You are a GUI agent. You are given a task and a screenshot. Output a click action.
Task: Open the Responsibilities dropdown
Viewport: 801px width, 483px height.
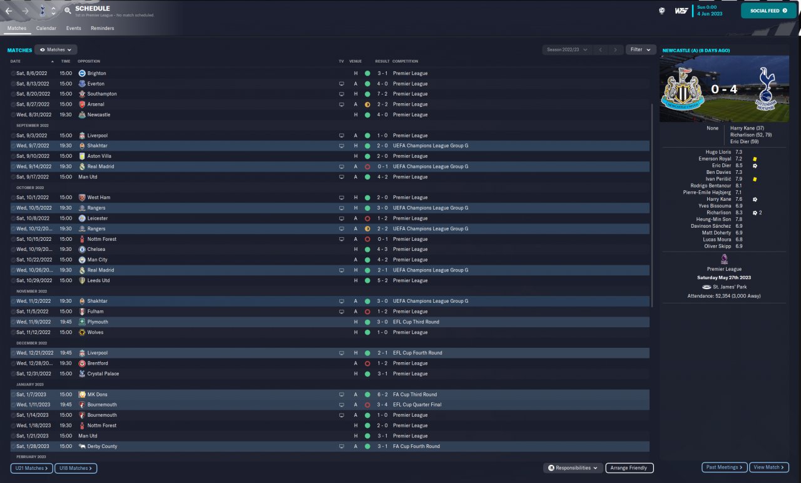pos(573,468)
